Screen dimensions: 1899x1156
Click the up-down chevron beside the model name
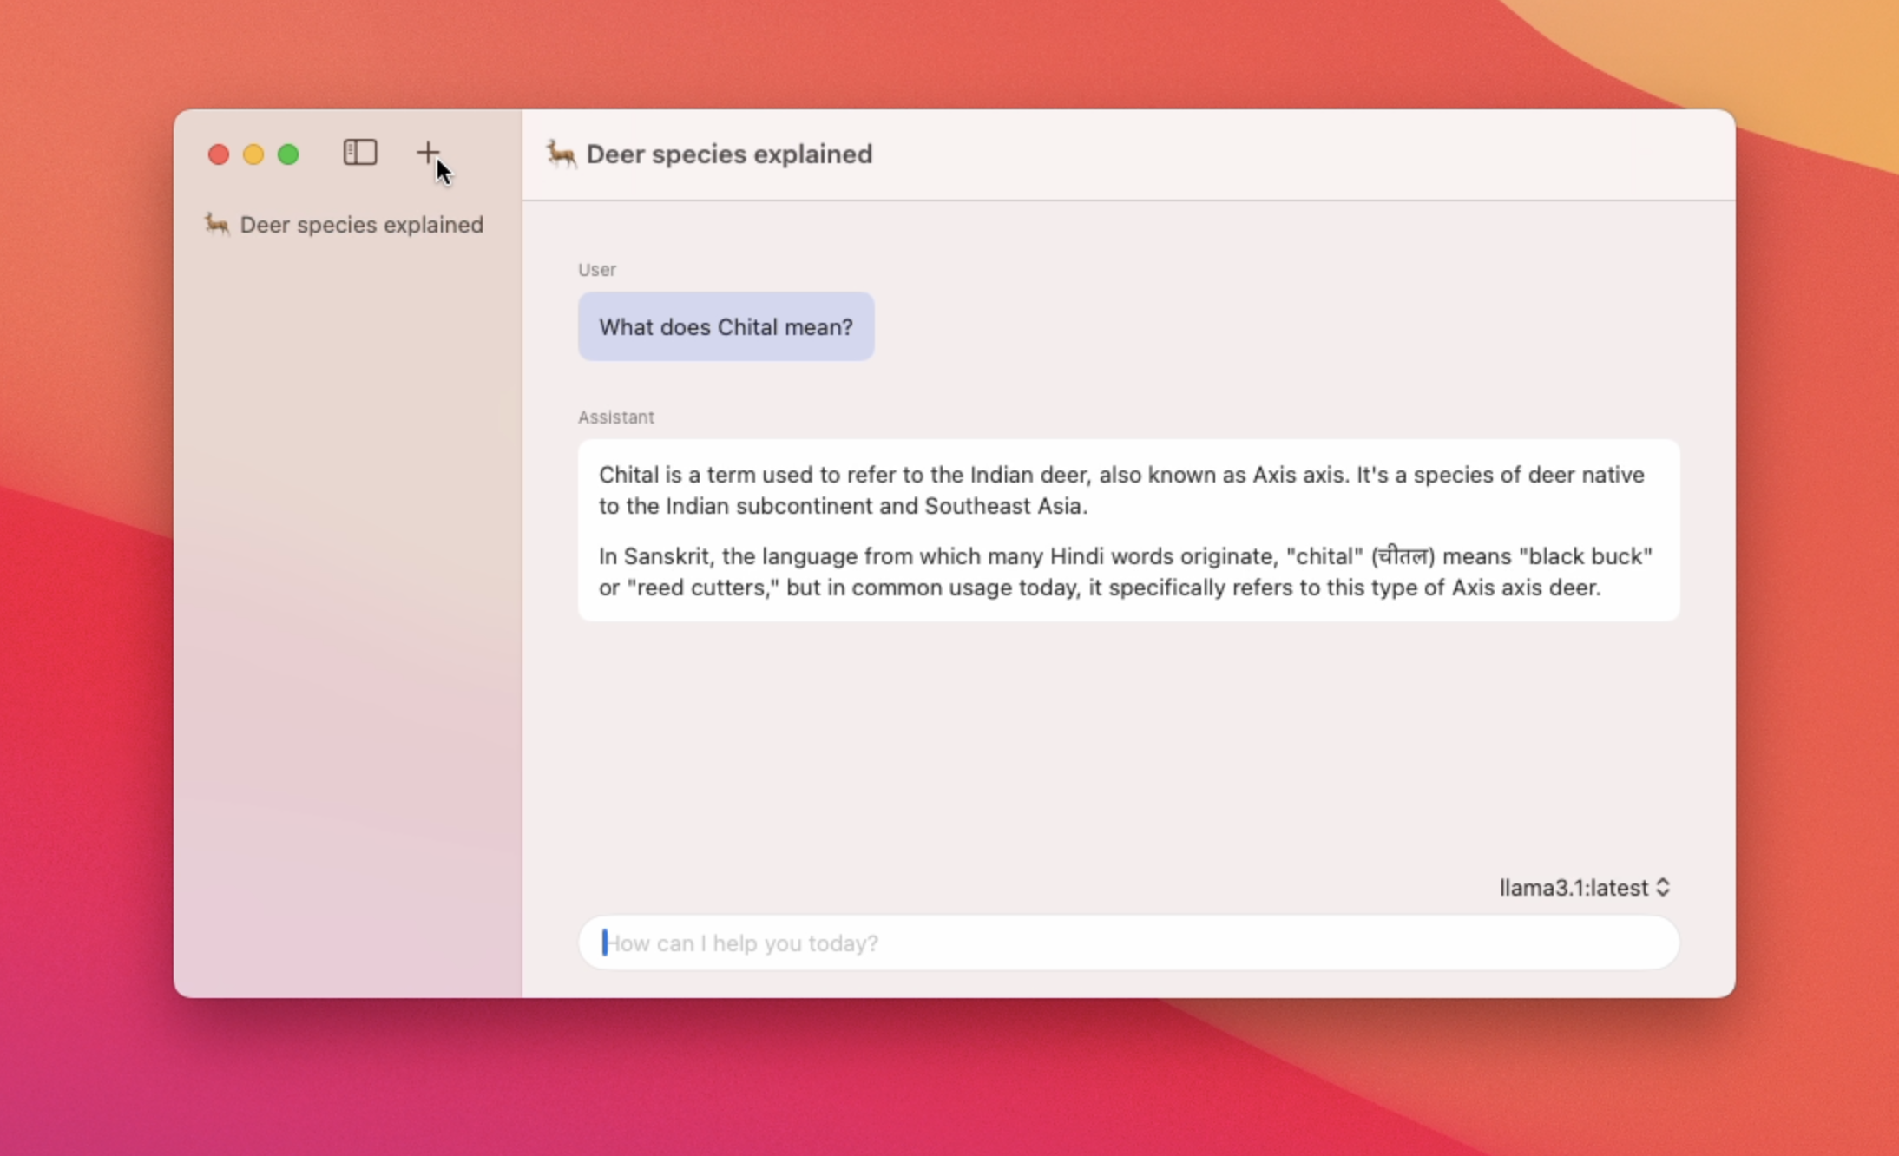coord(1663,888)
